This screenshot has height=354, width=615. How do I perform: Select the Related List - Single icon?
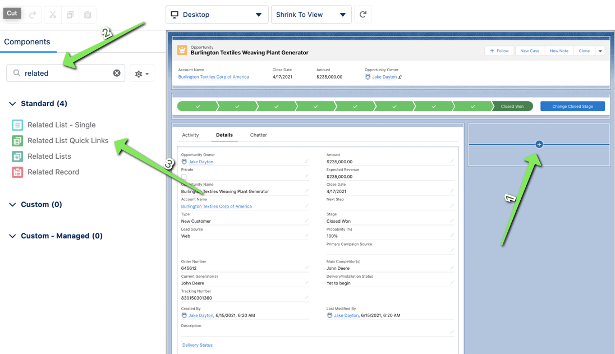click(17, 125)
